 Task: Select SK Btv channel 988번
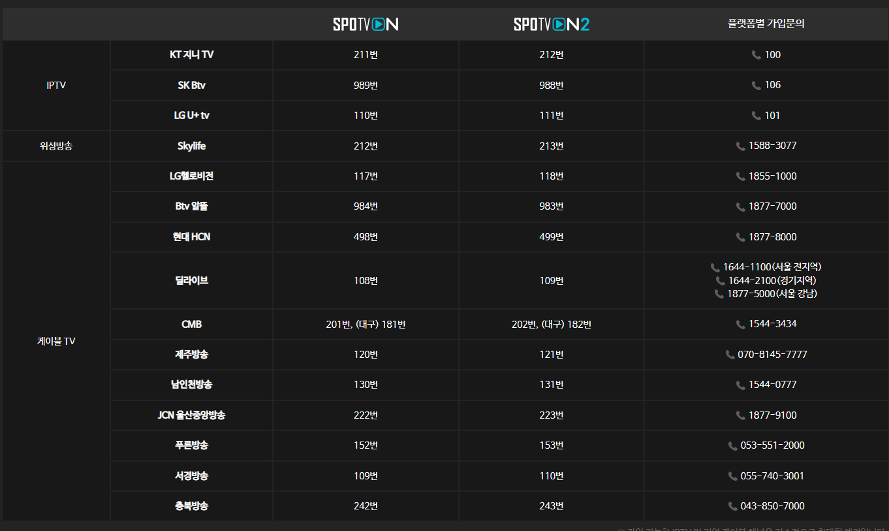[x=552, y=85]
